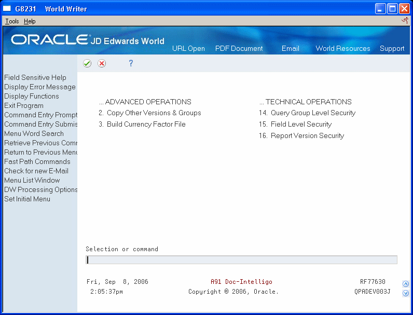
Task: Click the date Fri, Sep 8, 2006
Action: (117, 282)
